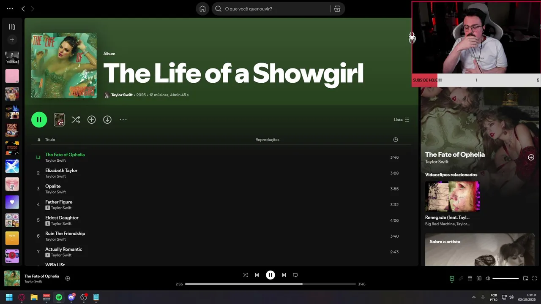Toggle the Now Playing view icon
This screenshot has height=304, width=541.
coord(452,278)
